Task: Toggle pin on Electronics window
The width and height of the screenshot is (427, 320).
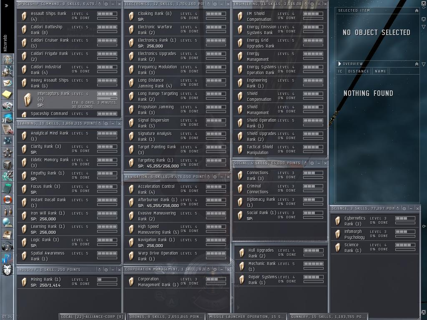Action: pyautogui.click(x=208, y=4)
